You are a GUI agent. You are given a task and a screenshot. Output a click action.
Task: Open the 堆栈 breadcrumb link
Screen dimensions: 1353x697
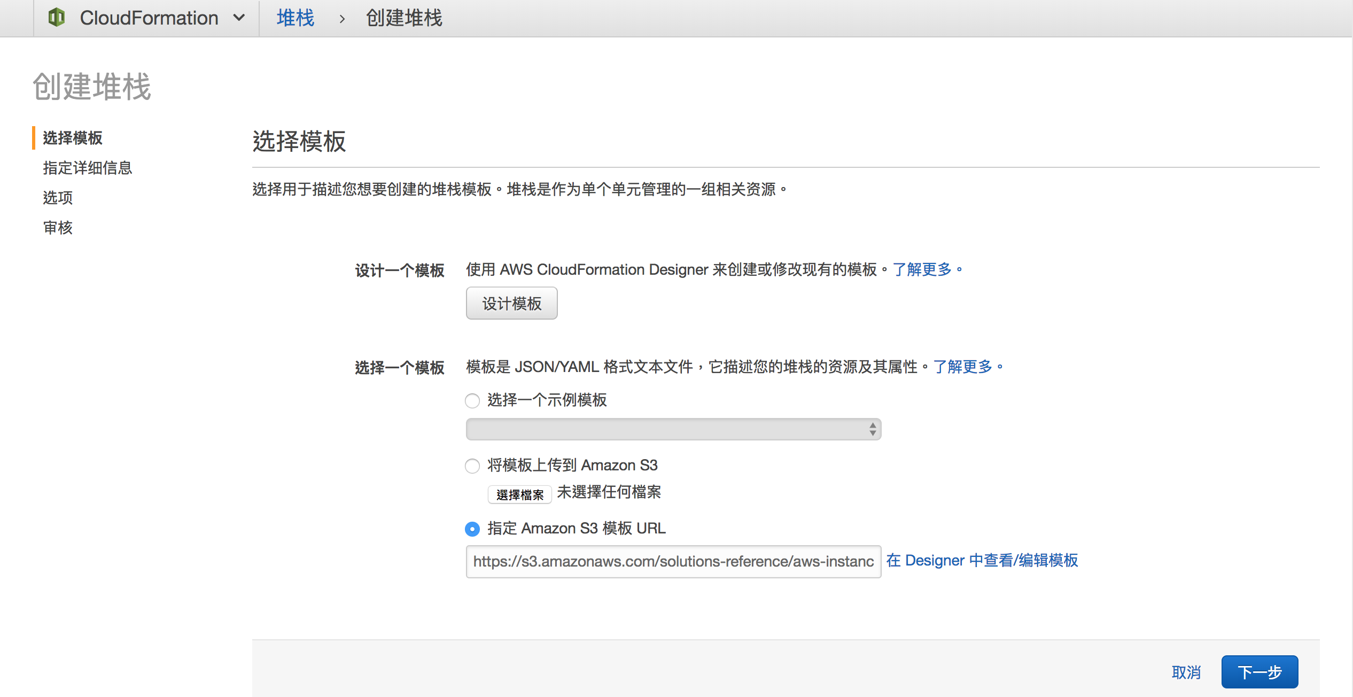pos(296,18)
